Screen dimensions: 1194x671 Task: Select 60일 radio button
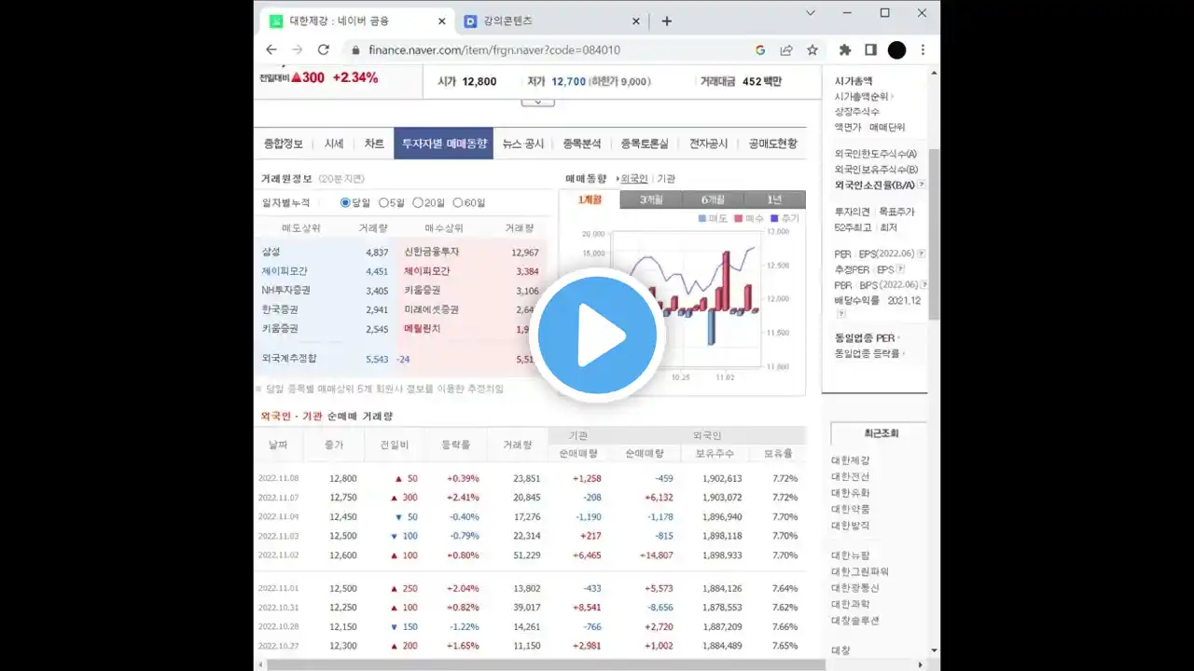pos(458,202)
